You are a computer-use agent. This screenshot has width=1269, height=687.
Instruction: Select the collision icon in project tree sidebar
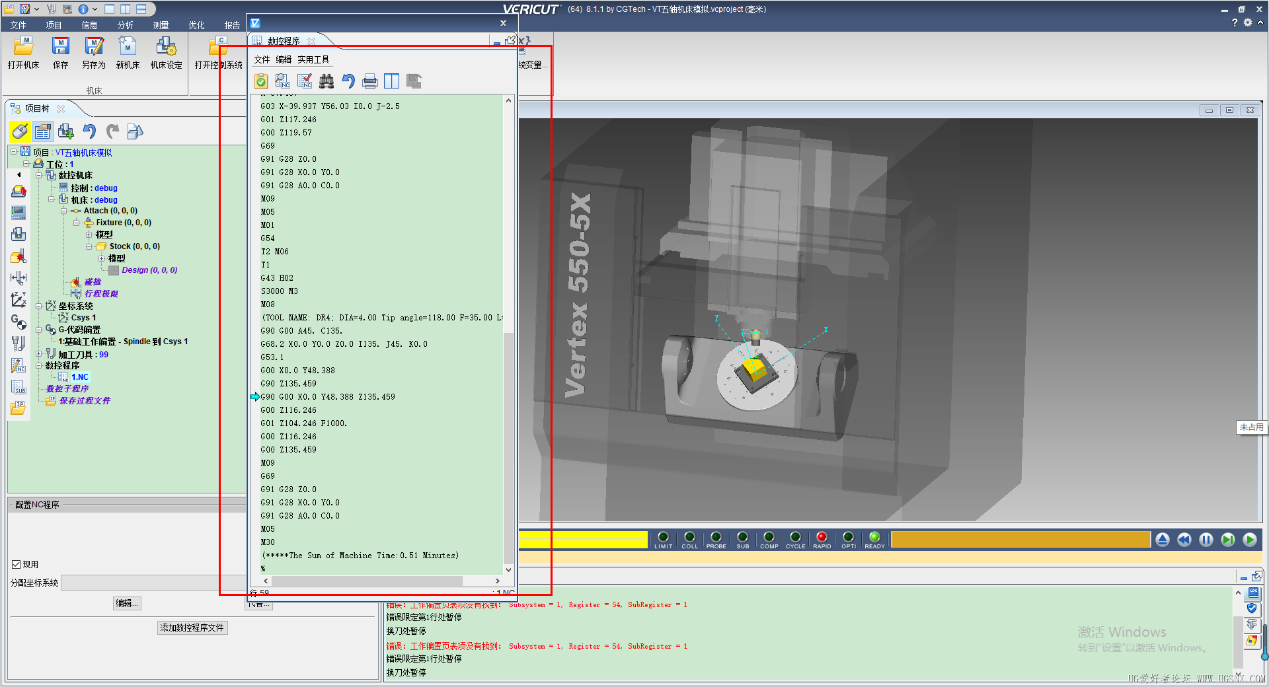(x=19, y=256)
